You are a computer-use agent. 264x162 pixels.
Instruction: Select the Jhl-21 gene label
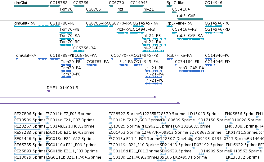[148, 9]
